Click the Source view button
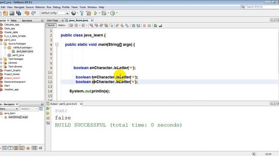 (51, 26)
